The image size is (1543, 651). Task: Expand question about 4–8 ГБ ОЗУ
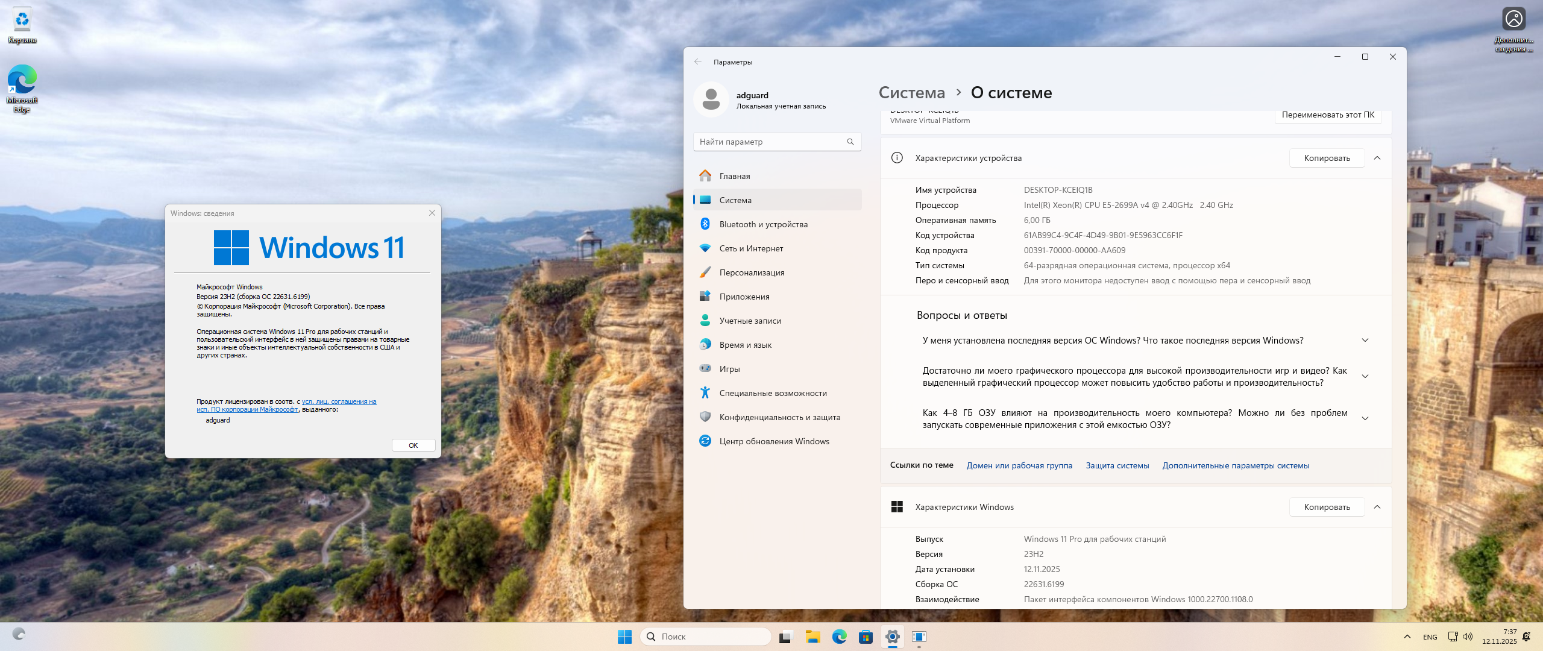click(1365, 419)
